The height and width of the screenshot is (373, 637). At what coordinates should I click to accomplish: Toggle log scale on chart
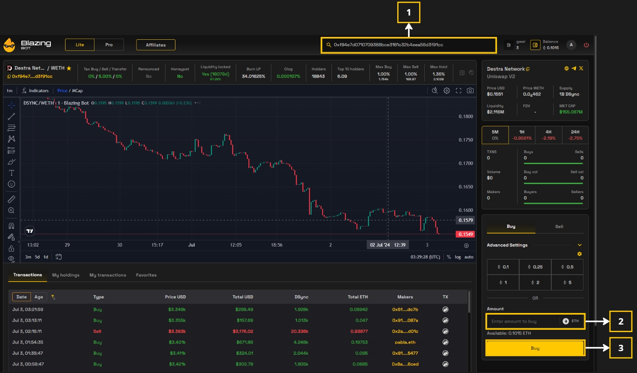coord(458,257)
